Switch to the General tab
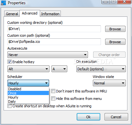This screenshot has height=125, width=132. (x=12, y=14)
